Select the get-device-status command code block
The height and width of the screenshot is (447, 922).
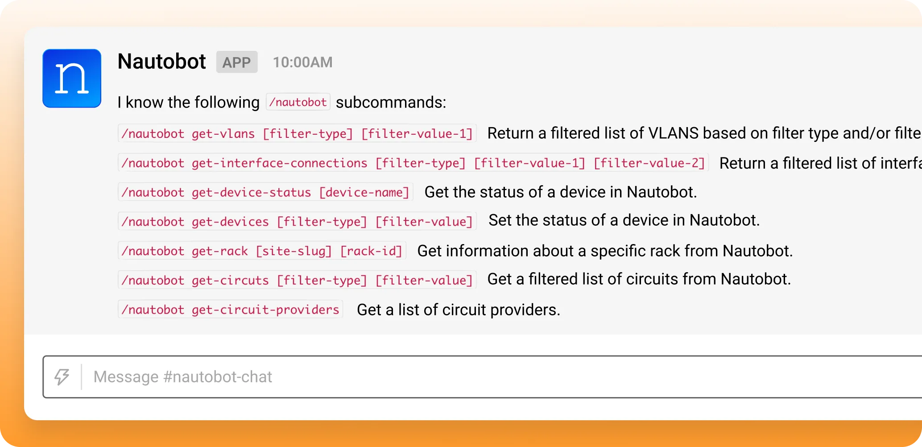[265, 192]
